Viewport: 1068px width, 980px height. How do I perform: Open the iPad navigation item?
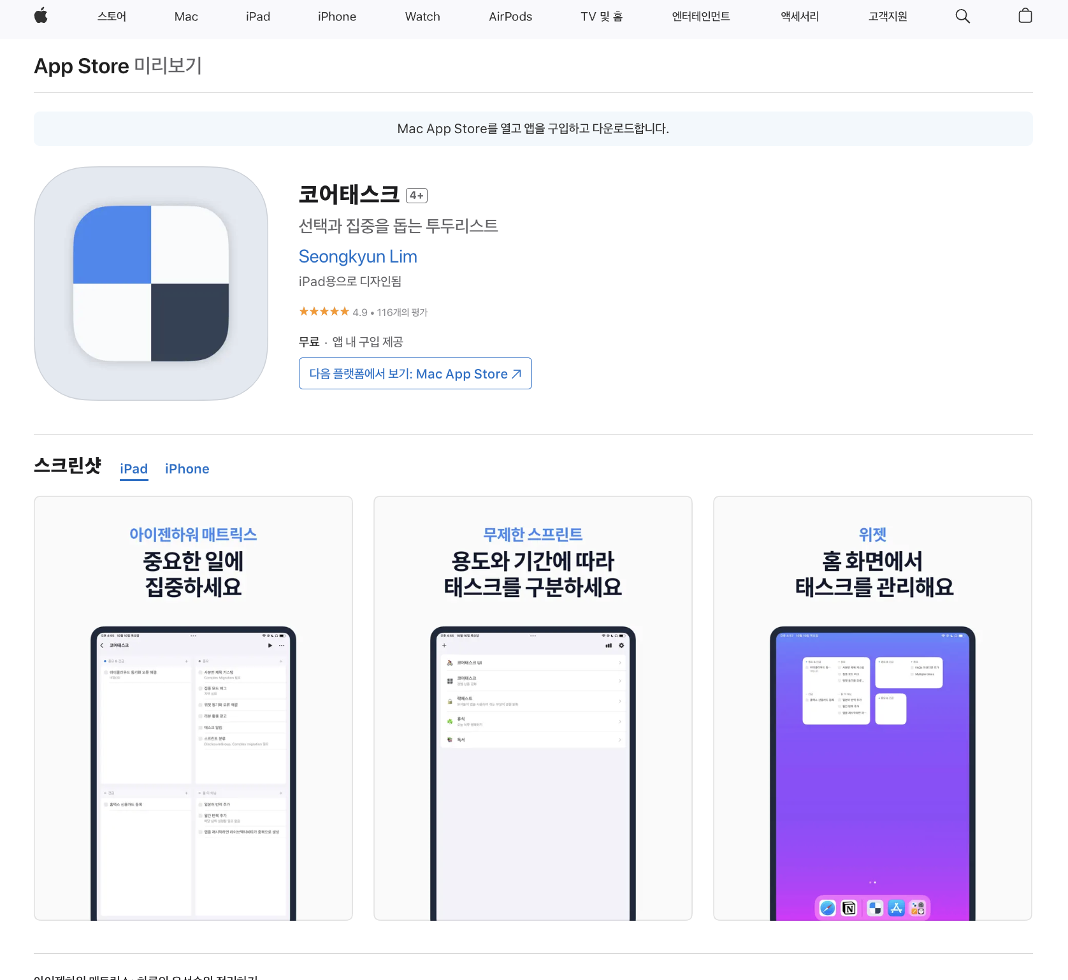pyautogui.click(x=258, y=17)
